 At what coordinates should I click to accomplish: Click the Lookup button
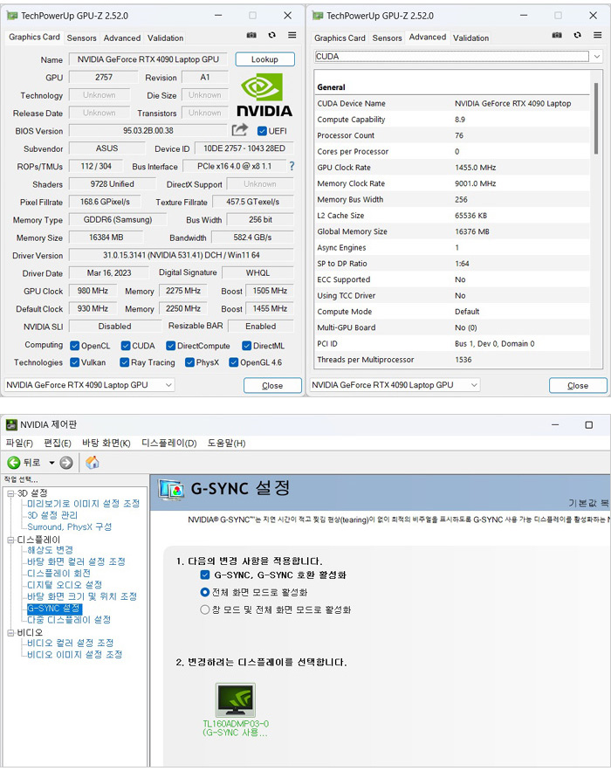pyautogui.click(x=264, y=59)
